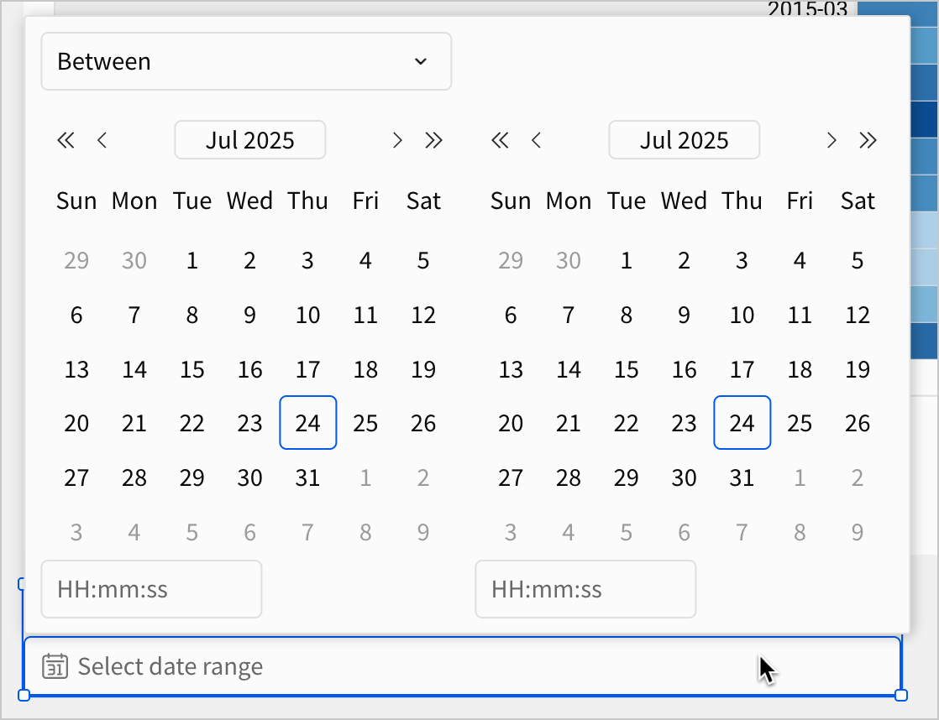This screenshot has height=720, width=939.
Task: Click calendar icon in date range field
Action: (x=55, y=667)
